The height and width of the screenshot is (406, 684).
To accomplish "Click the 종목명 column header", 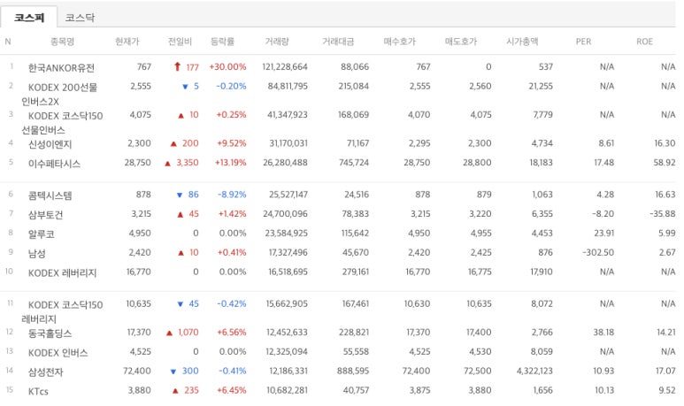I will coord(62,42).
